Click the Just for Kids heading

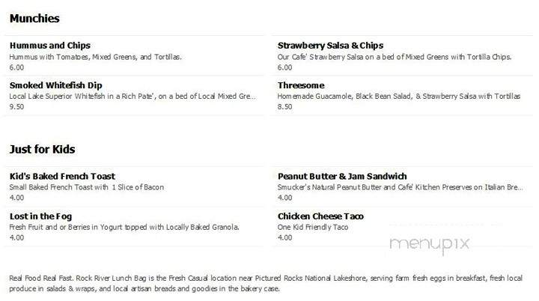pyautogui.click(x=42, y=149)
